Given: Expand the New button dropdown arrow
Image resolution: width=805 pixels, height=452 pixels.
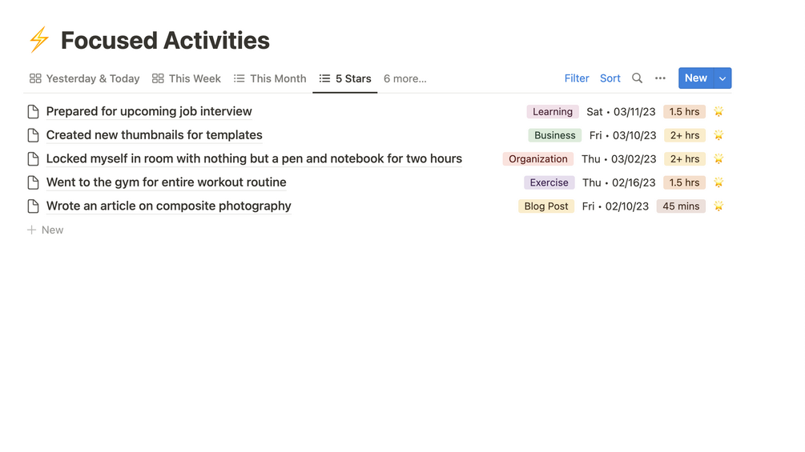Looking at the screenshot, I should (722, 78).
